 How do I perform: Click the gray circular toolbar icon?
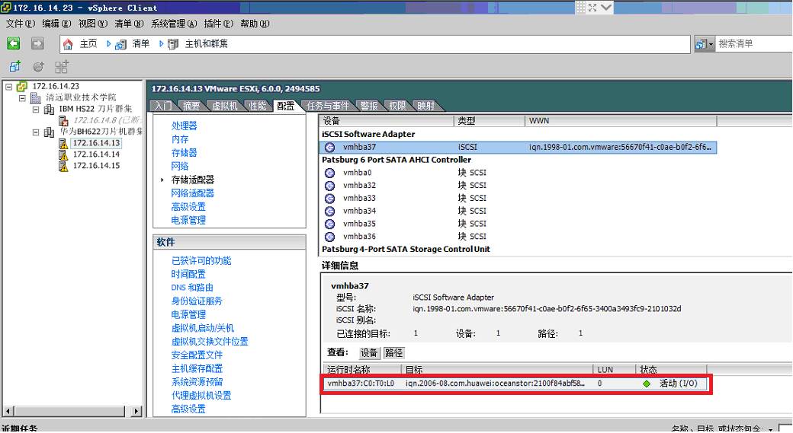tap(38, 67)
